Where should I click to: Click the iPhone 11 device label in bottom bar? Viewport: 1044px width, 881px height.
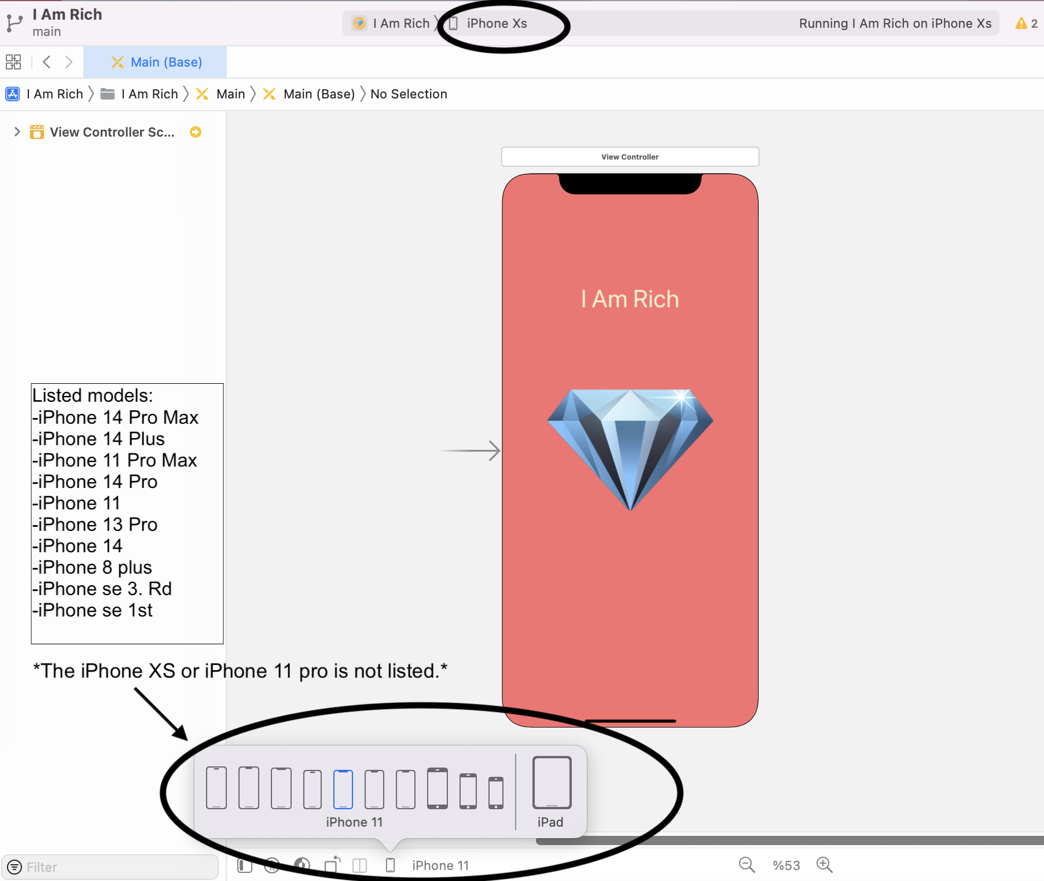click(440, 865)
